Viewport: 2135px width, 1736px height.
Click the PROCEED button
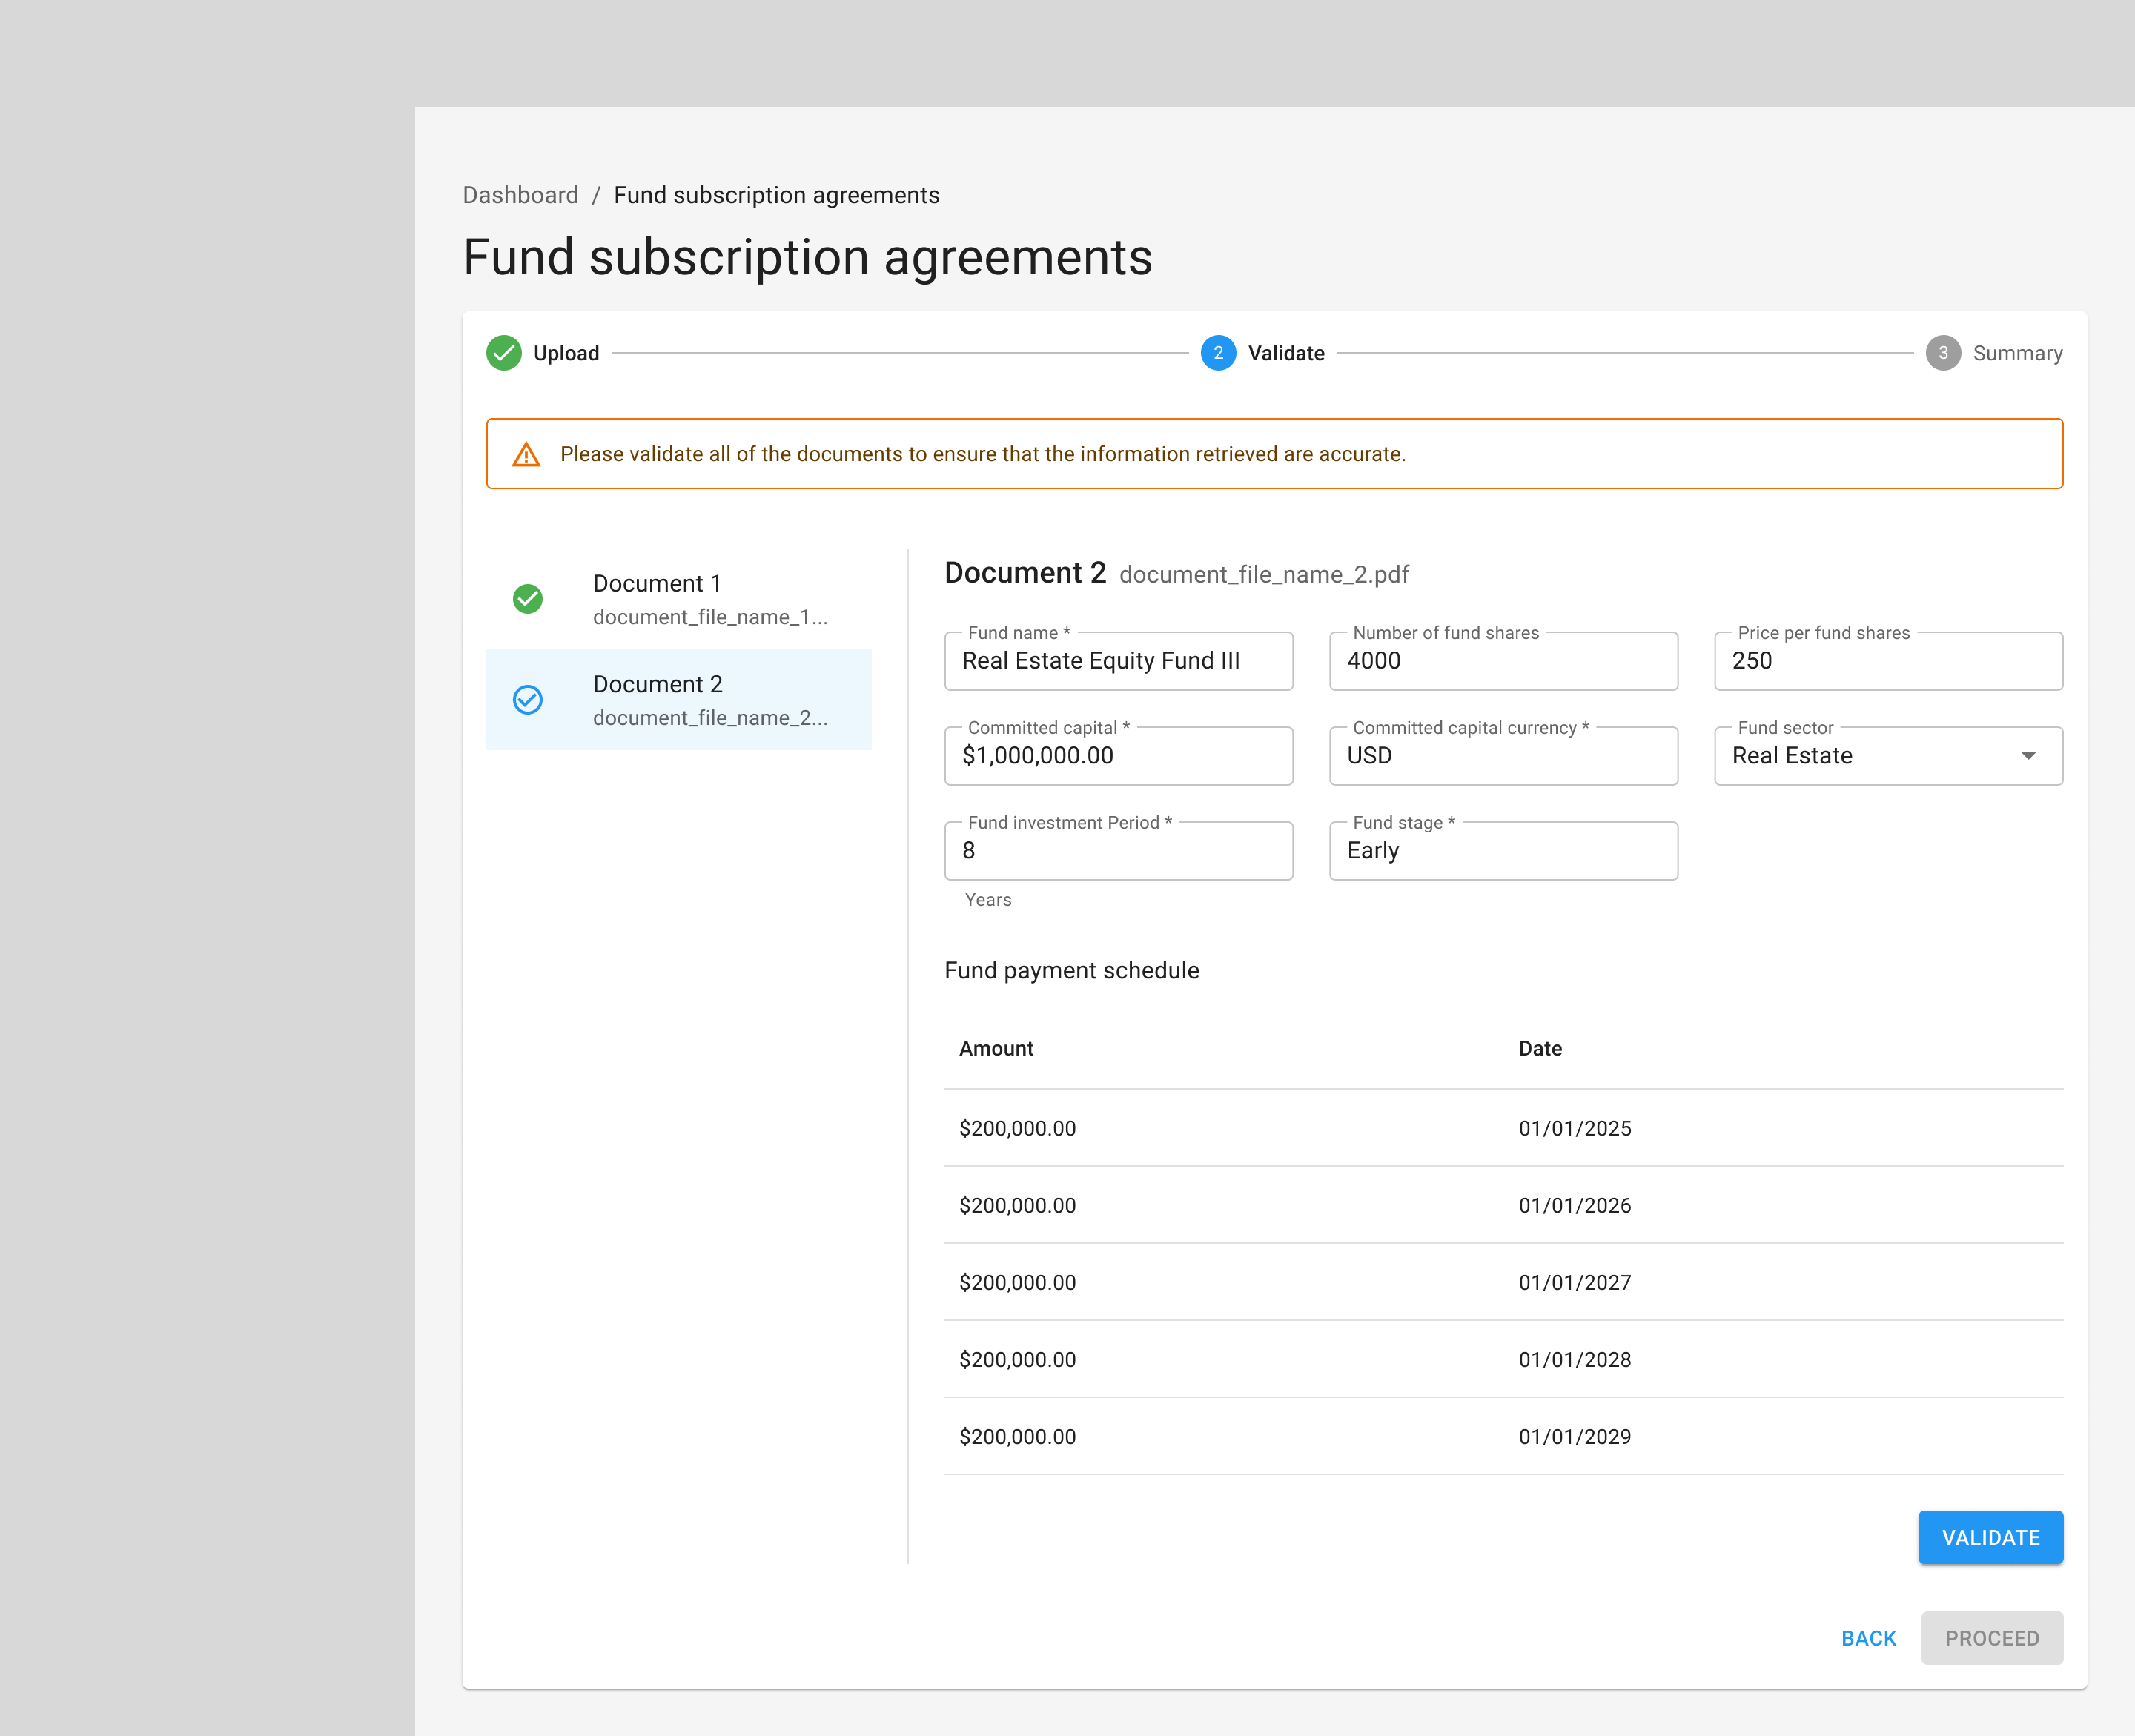pyautogui.click(x=1991, y=1638)
